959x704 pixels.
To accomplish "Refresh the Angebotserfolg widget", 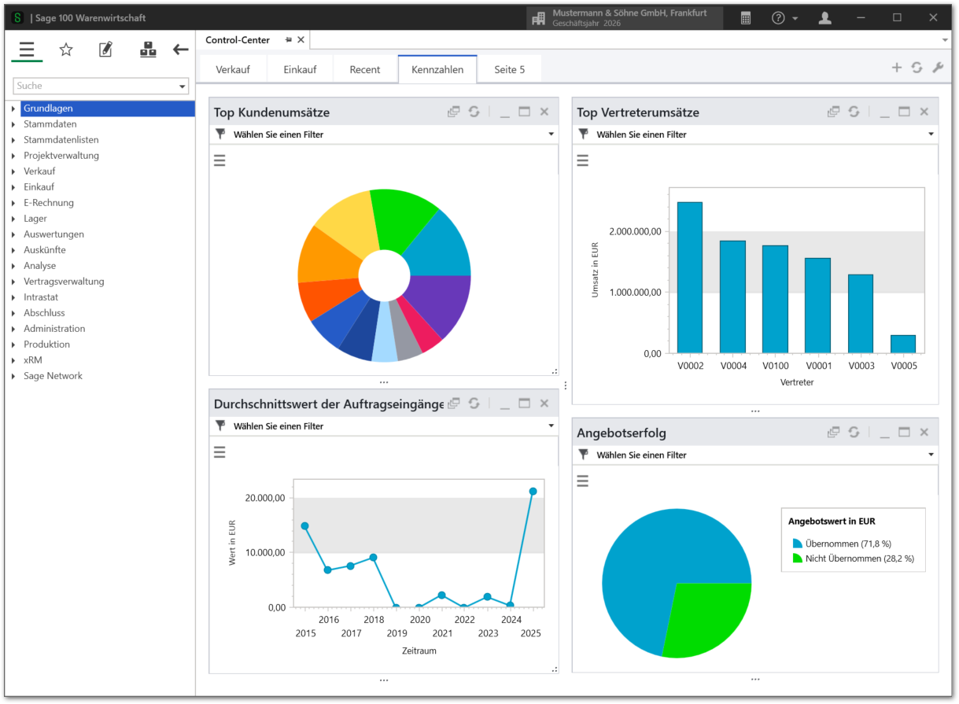I will point(854,432).
